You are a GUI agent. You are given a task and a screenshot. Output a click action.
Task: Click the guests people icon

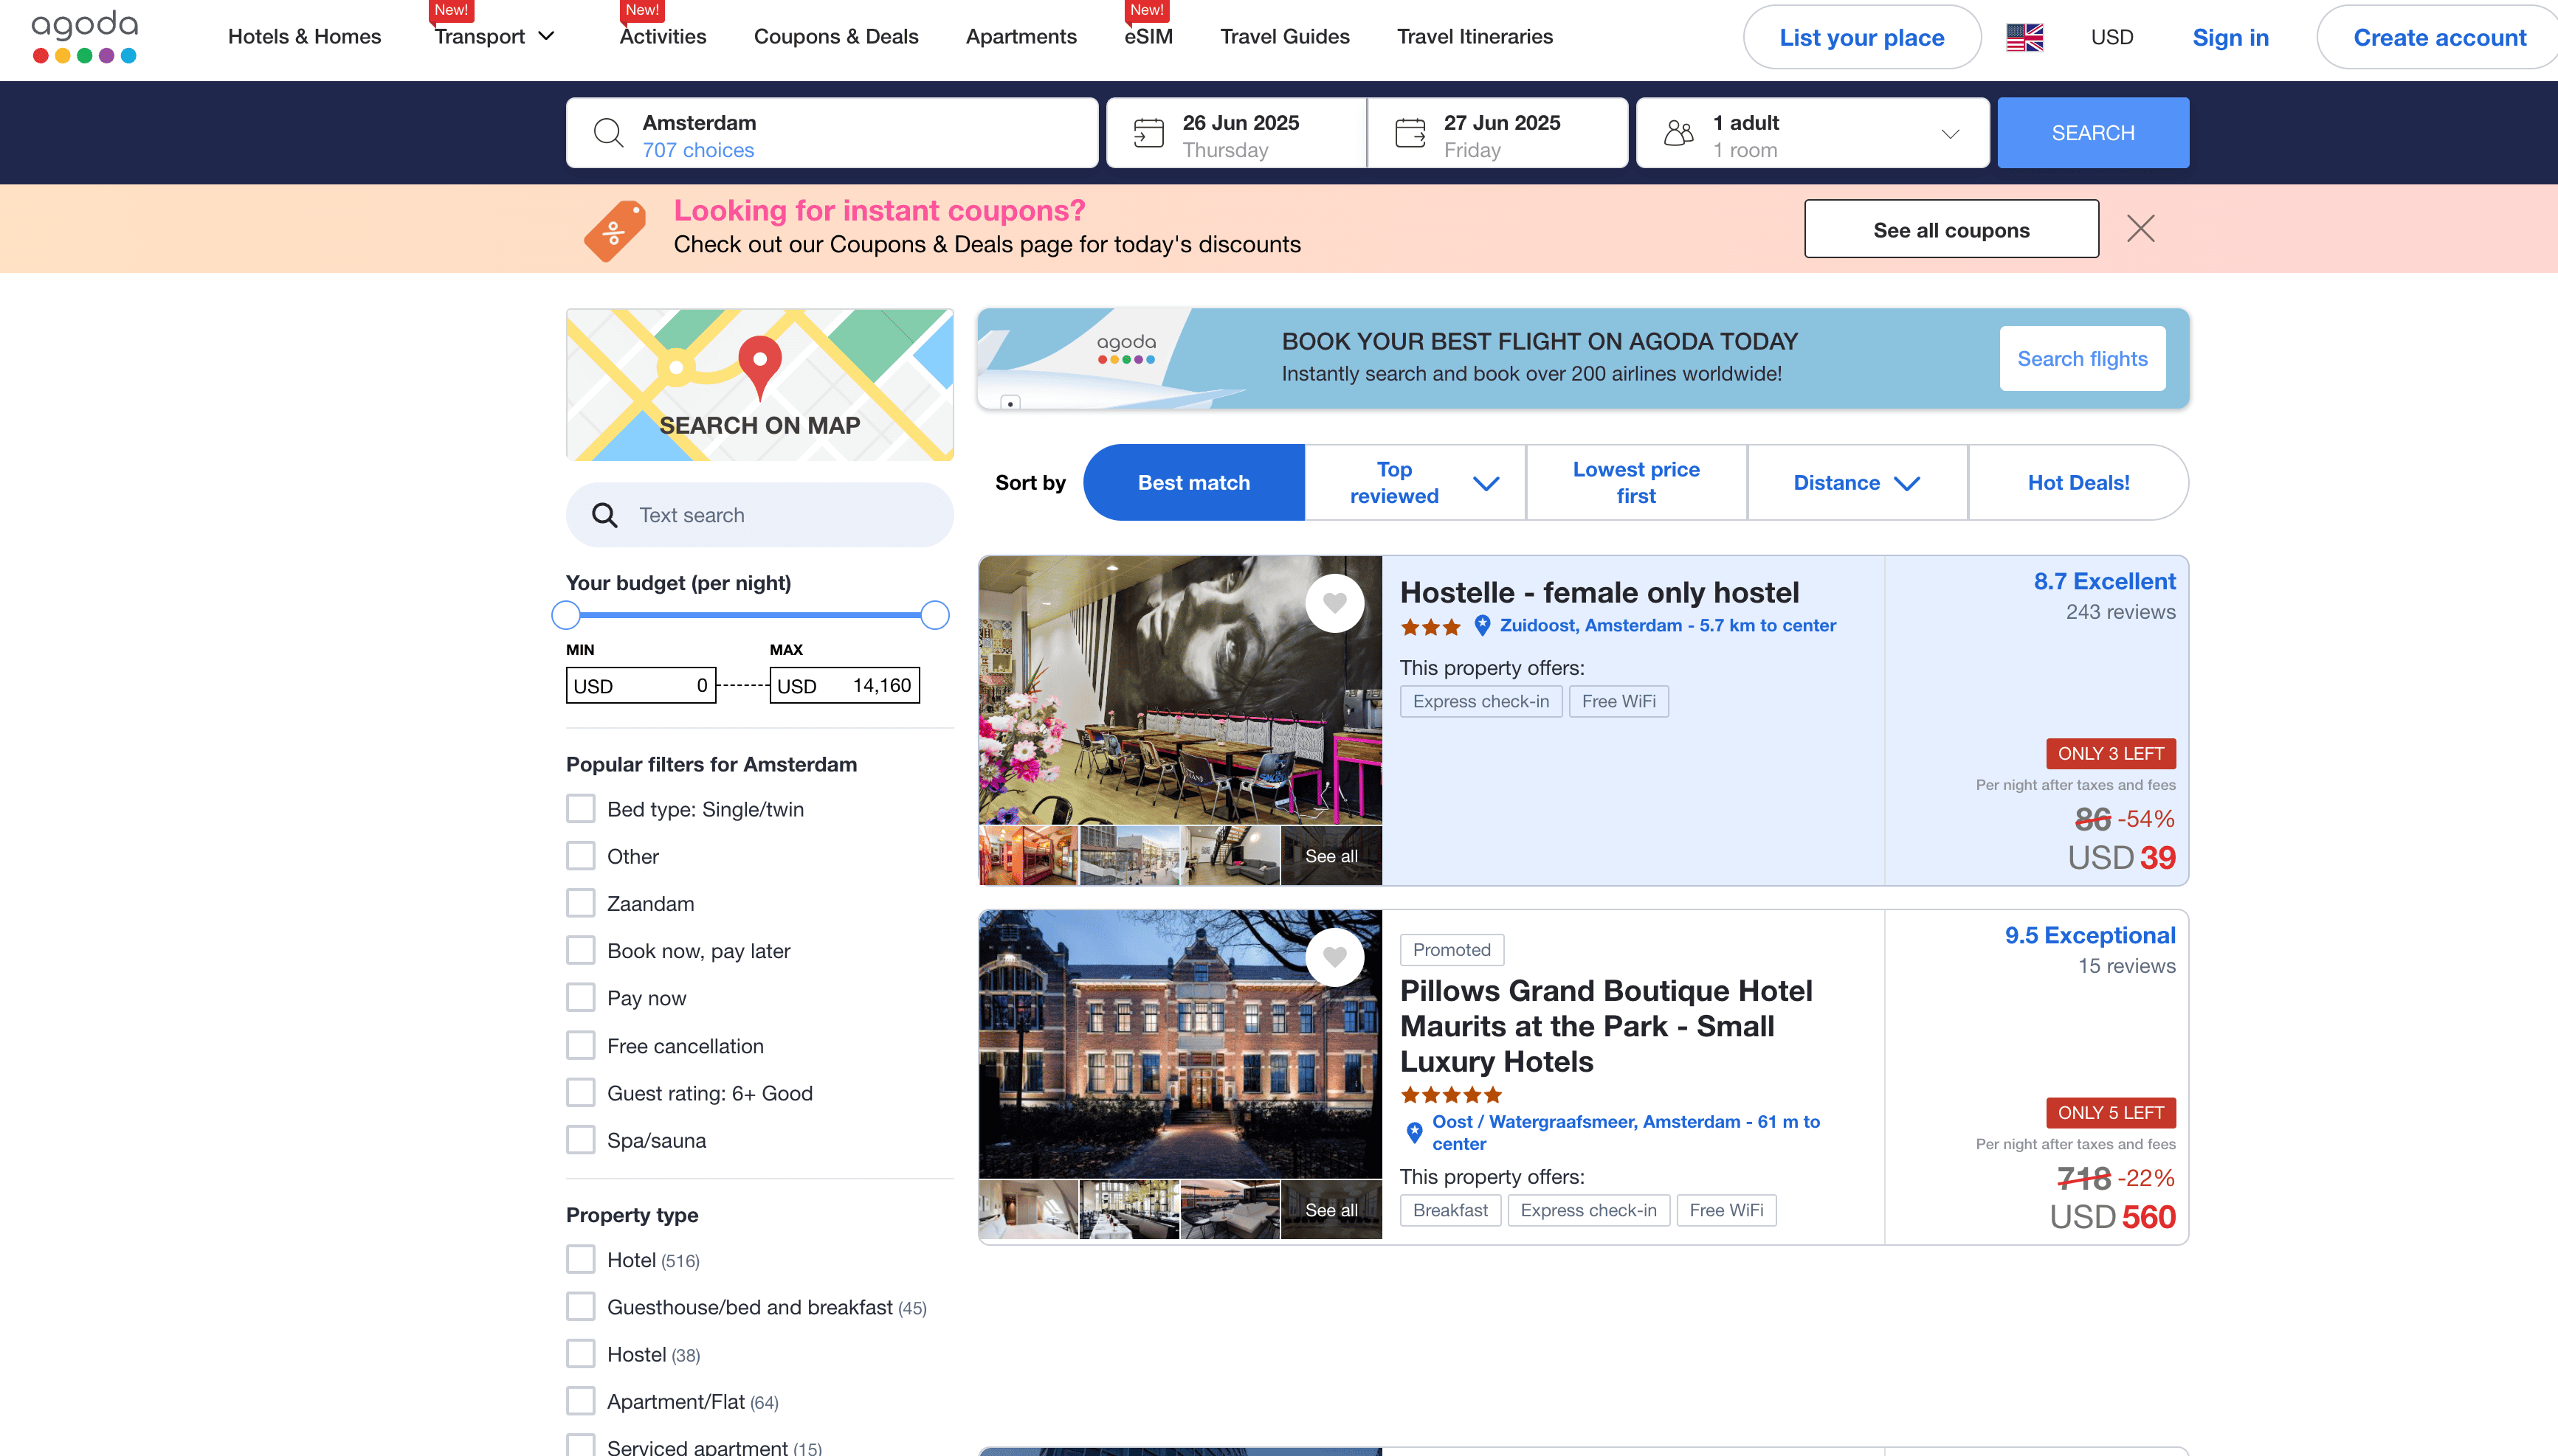point(1679,133)
